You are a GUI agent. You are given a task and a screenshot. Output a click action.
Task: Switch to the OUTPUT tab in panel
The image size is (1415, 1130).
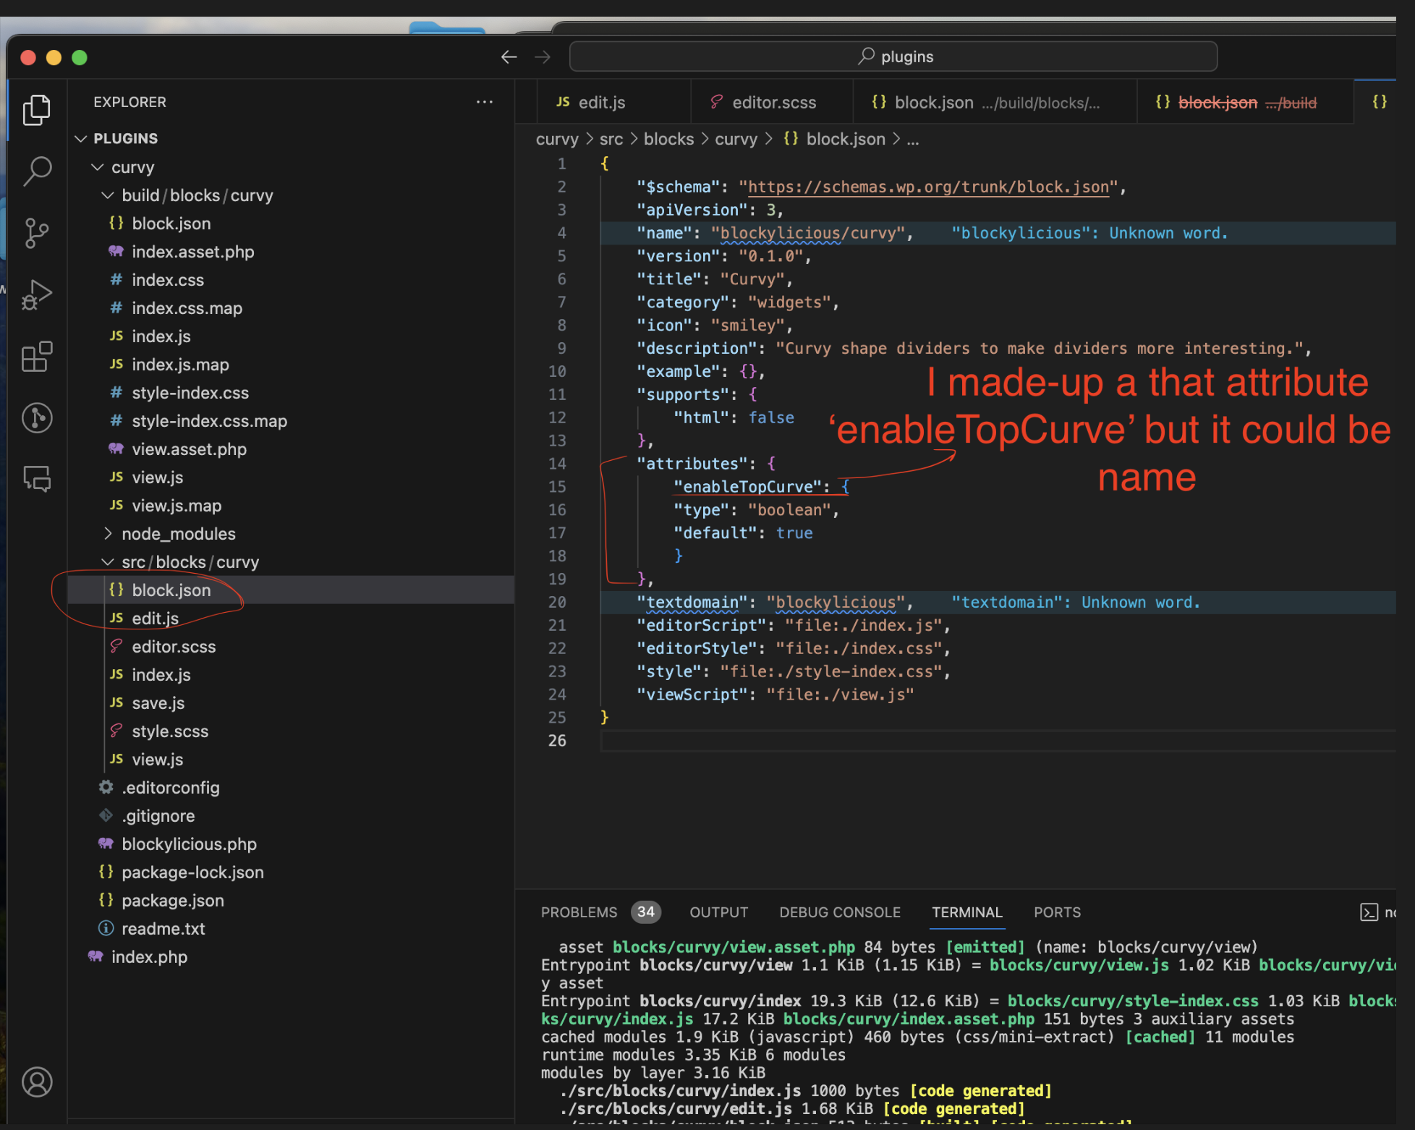pos(715,911)
